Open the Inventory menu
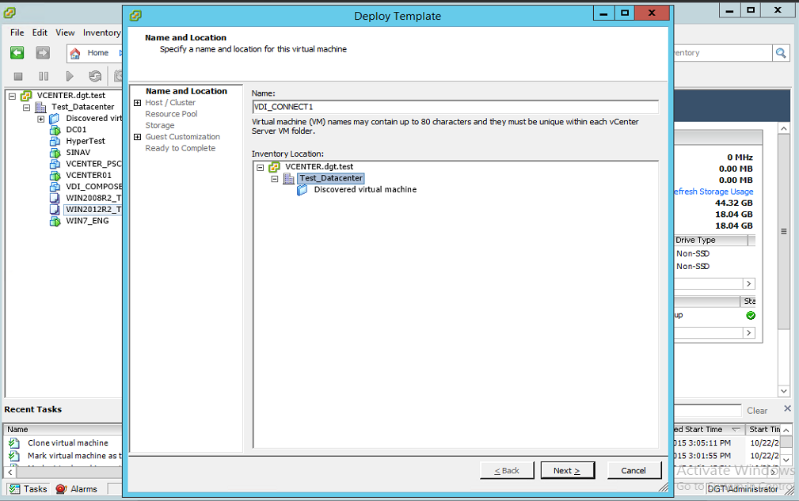The image size is (799, 501). 101,32
